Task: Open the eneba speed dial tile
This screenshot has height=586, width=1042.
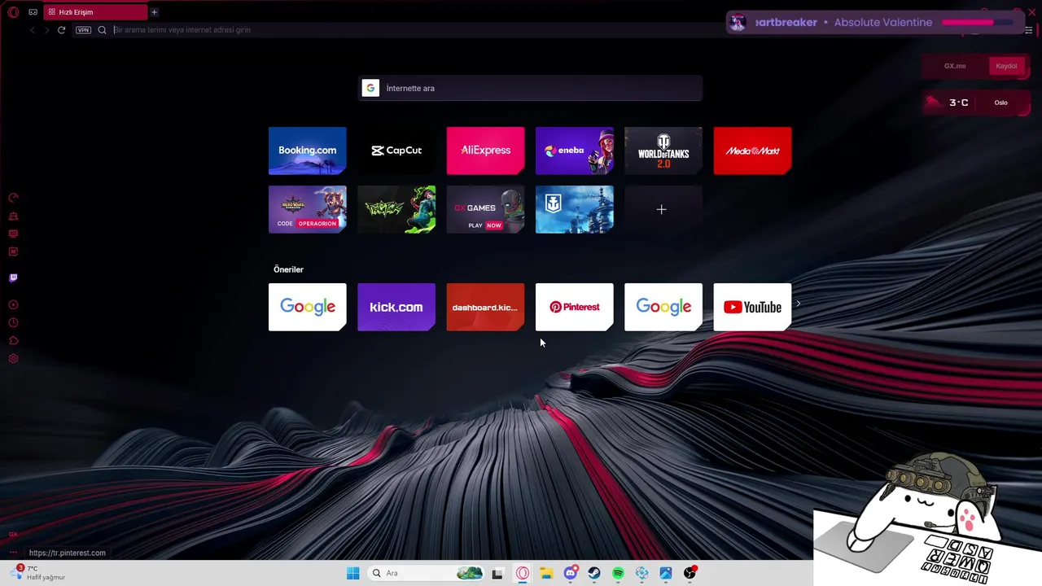Action: click(574, 151)
